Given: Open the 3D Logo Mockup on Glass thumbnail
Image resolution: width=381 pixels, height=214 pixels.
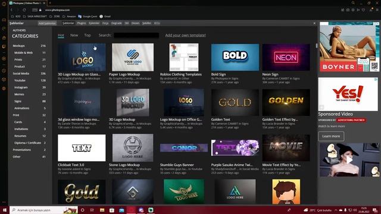Looking at the screenshot, I should pos(82,57).
